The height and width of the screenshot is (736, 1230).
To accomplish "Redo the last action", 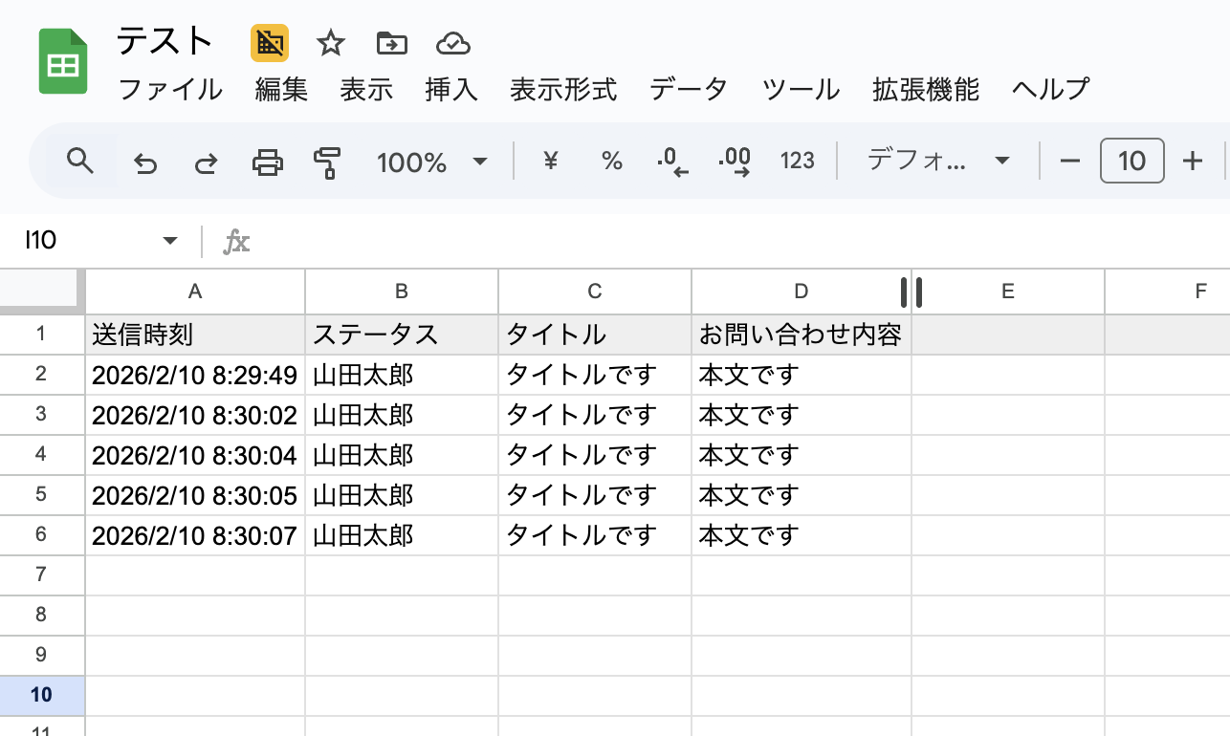I will click(205, 162).
